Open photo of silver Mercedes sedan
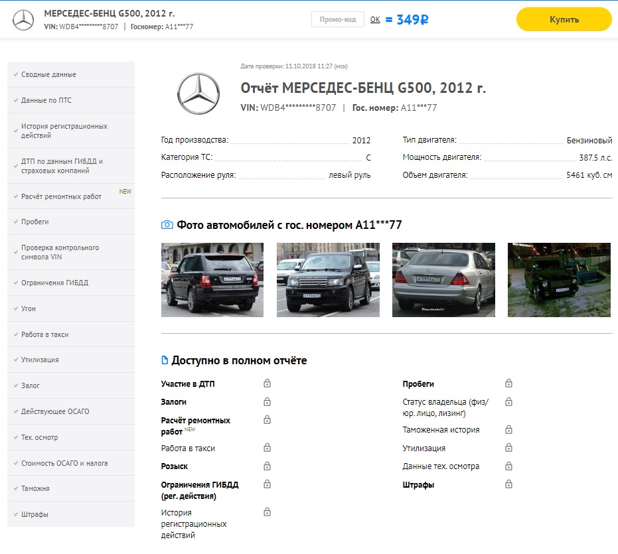This screenshot has width=618, height=554. [x=443, y=280]
